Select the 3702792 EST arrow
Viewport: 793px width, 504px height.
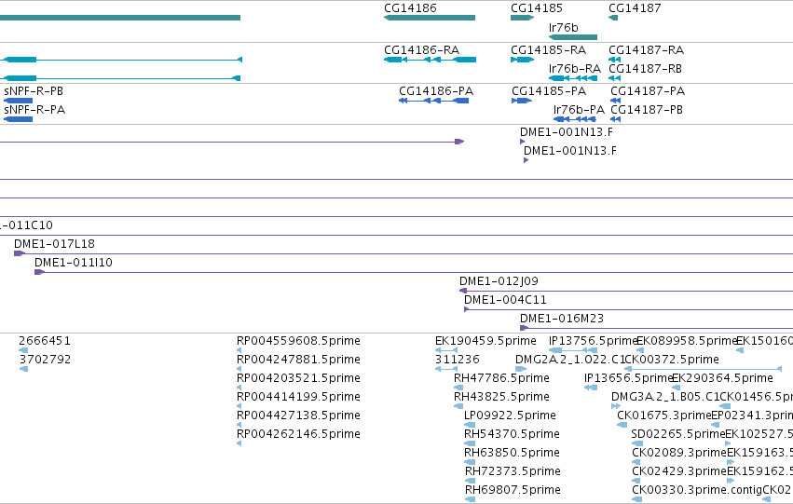click(x=24, y=369)
